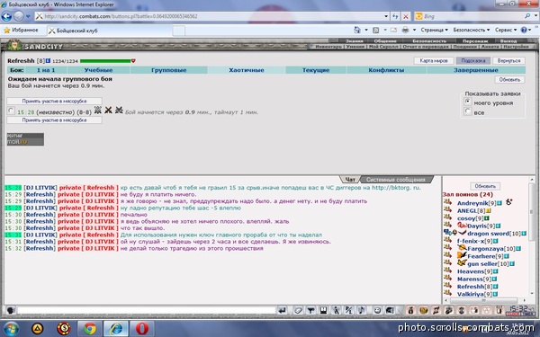Viewport: 540px width, 337px height.
Task: Open the smiley emoticons icon
Action: pyautogui.click(x=377, y=311)
